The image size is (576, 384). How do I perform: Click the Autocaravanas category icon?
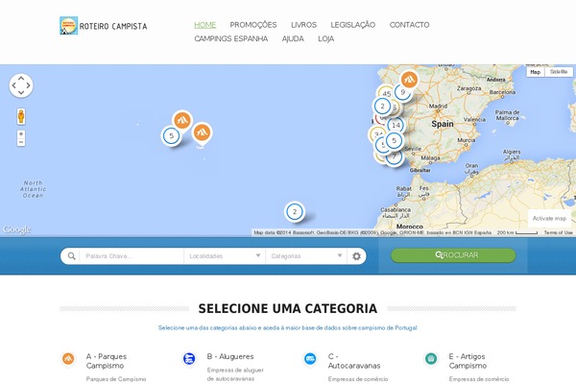coord(310,358)
